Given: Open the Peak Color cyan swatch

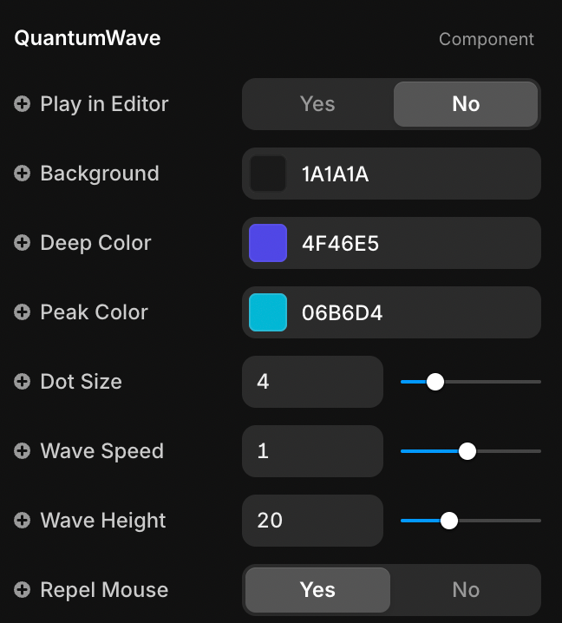Looking at the screenshot, I should [x=268, y=312].
